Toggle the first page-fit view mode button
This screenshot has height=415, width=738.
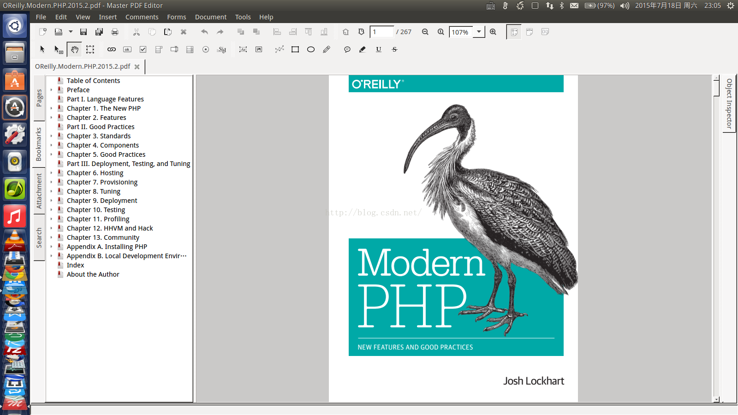click(514, 32)
